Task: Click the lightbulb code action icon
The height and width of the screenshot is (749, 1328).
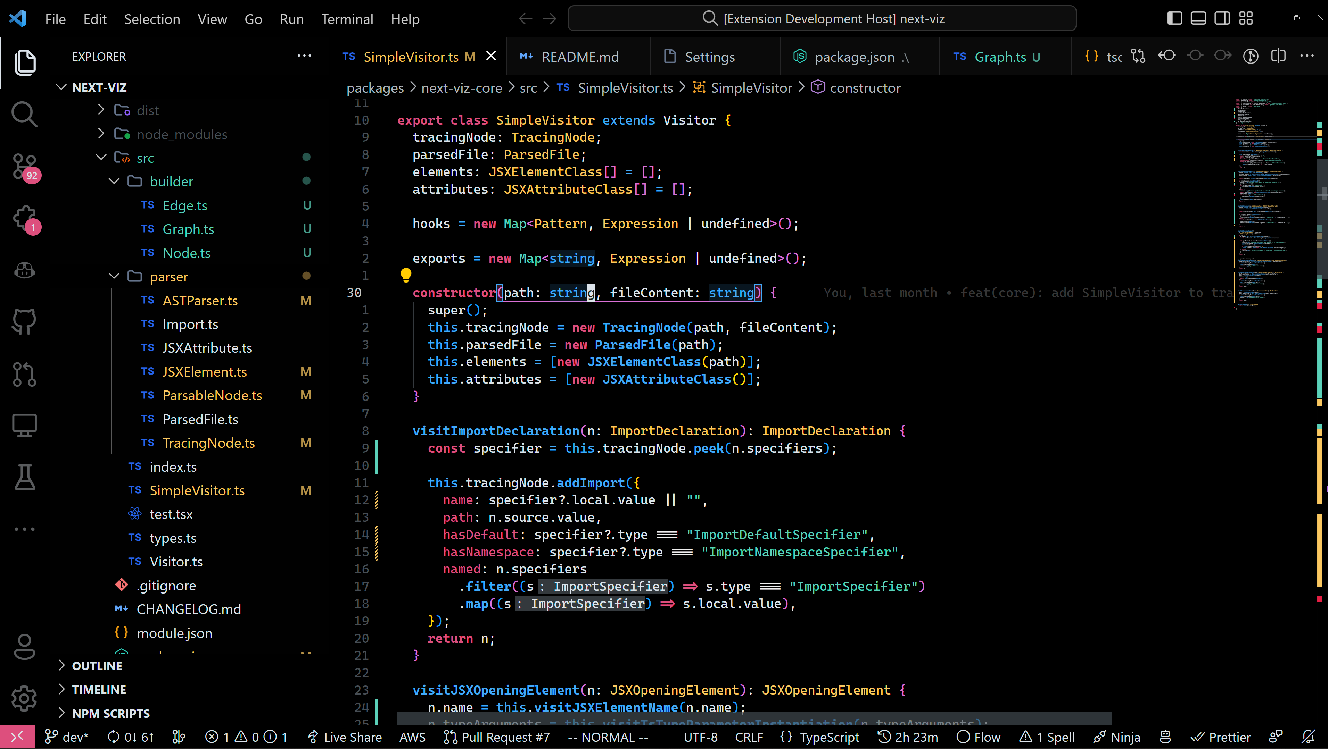Action: pos(406,275)
